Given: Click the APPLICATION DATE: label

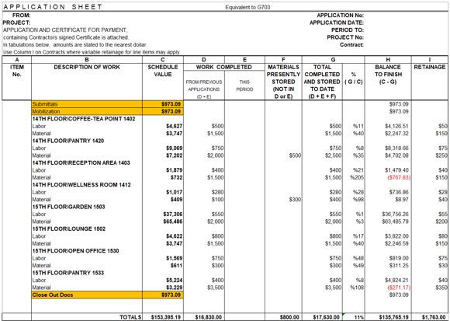Looking at the screenshot, I should click(337, 23).
